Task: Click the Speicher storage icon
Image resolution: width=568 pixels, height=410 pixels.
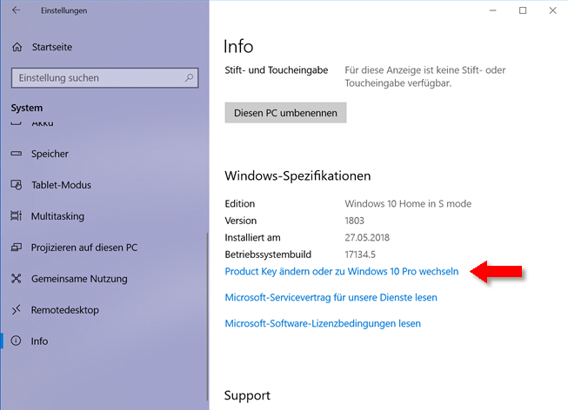Action: pyautogui.click(x=17, y=154)
